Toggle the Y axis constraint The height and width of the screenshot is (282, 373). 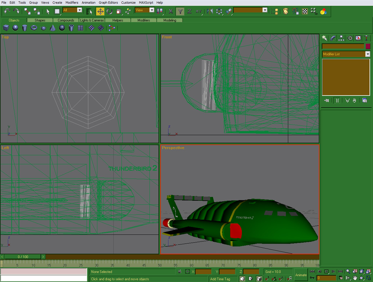click(180, 11)
